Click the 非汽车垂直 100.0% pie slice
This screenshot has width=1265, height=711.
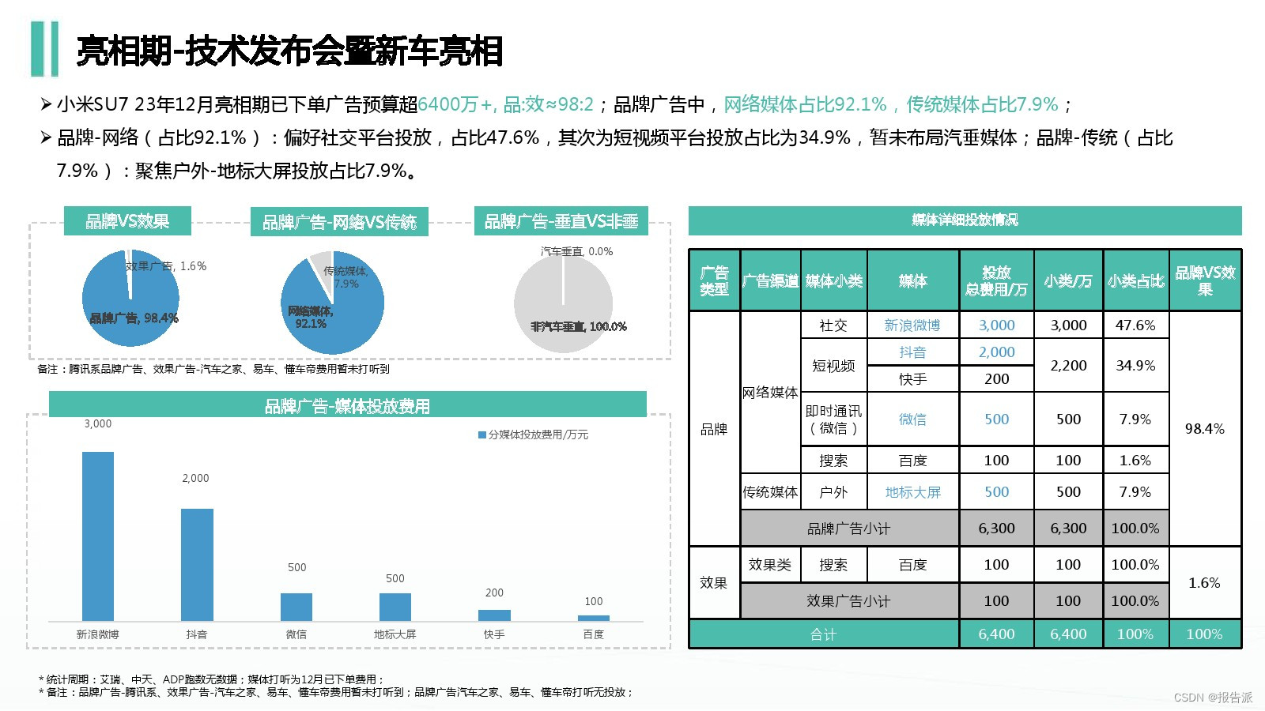(564, 303)
